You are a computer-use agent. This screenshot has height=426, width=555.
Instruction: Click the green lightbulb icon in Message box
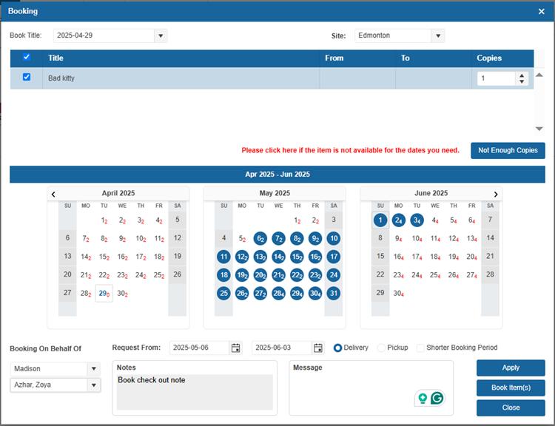[423, 398]
